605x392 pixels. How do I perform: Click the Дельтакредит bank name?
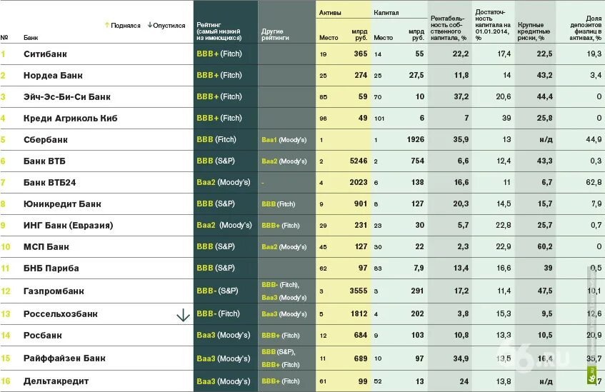coord(56,381)
